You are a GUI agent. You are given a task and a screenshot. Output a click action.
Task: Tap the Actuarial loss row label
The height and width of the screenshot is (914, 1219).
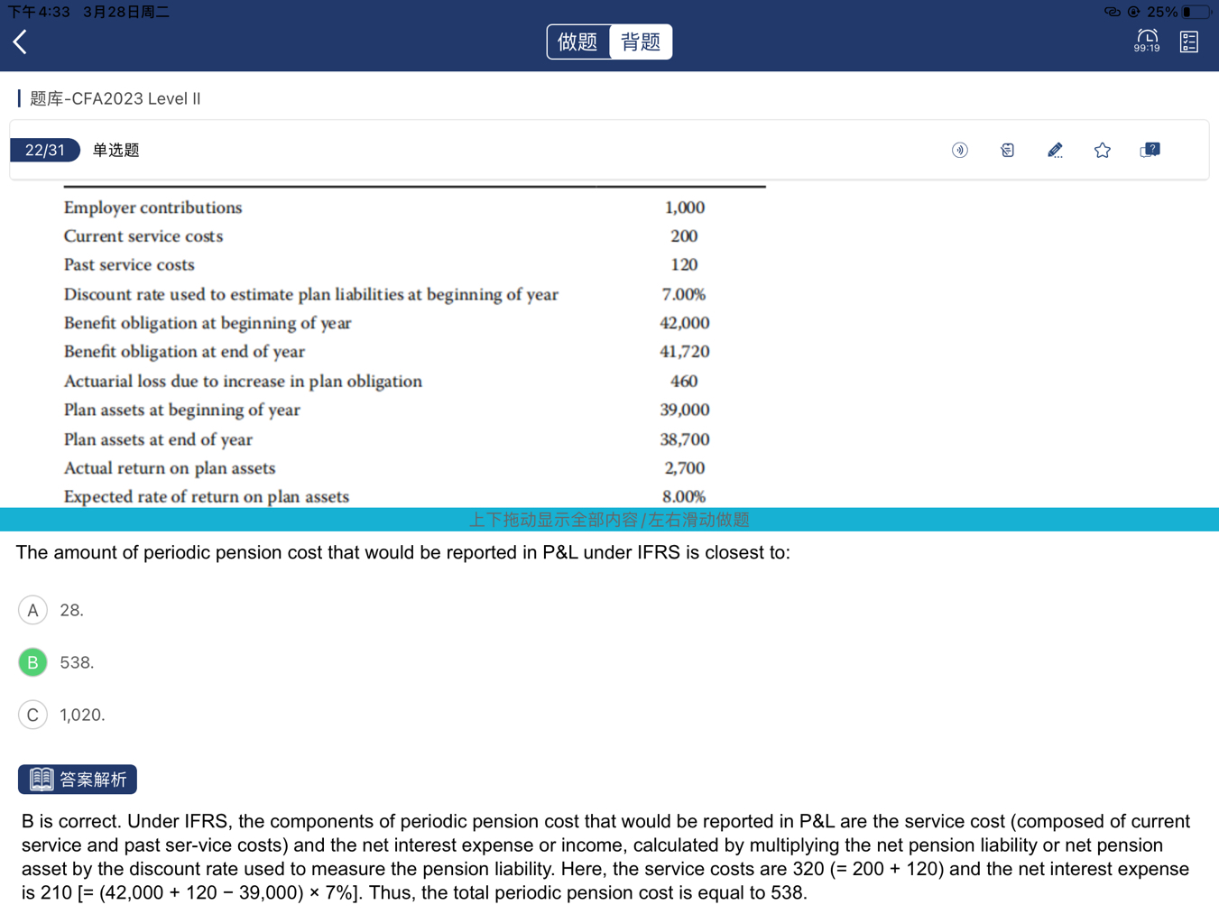click(x=243, y=381)
